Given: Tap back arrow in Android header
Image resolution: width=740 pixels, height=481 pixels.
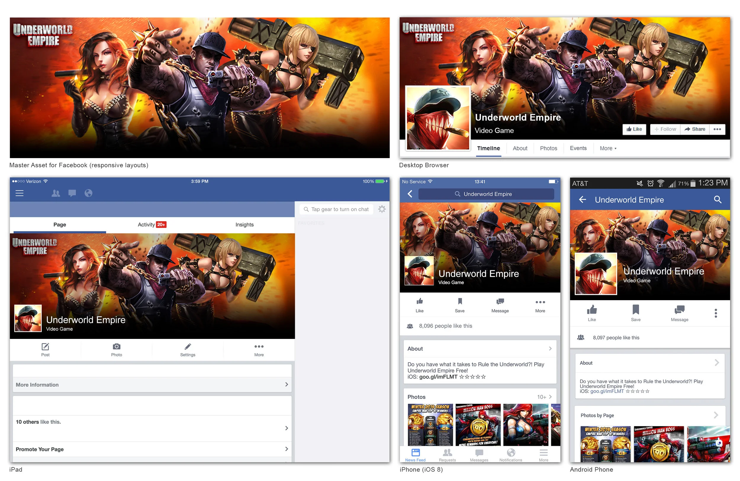Looking at the screenshot, I should coord(582,199).
